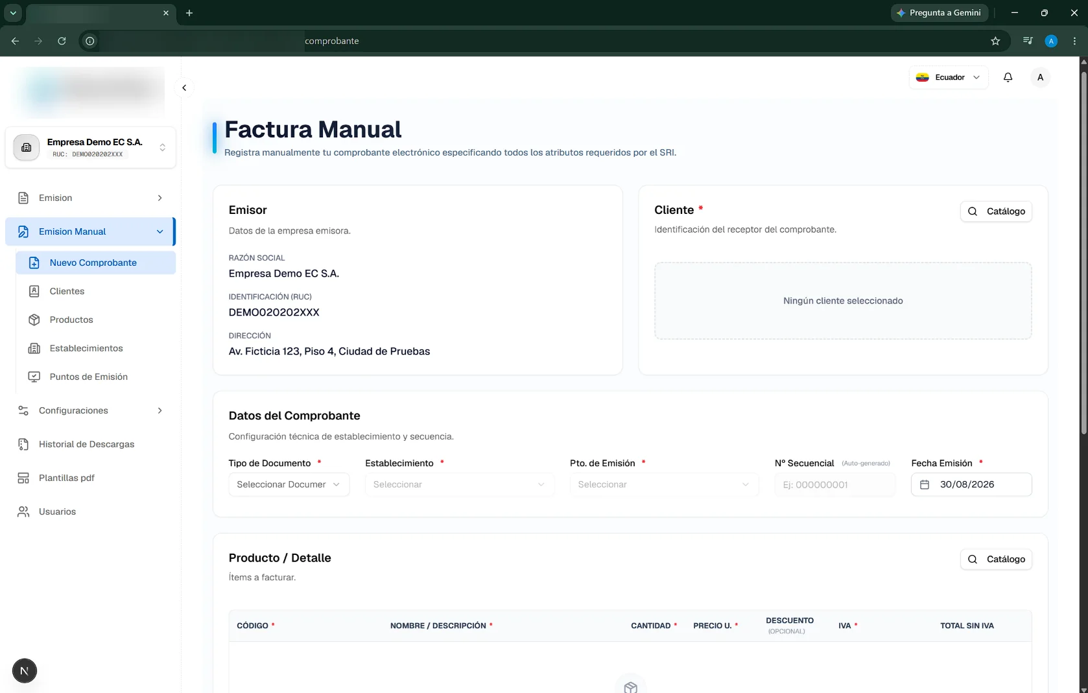
Task: Open browser tab search dropdown
Action: [13, 13]
